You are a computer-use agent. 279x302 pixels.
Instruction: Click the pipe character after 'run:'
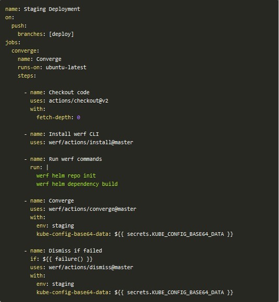47,167
